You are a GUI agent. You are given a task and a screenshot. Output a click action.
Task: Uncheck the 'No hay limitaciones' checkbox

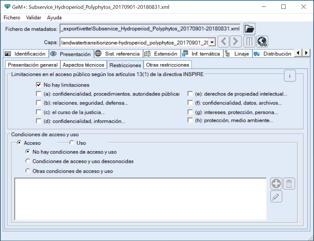[x=39, y=85]
